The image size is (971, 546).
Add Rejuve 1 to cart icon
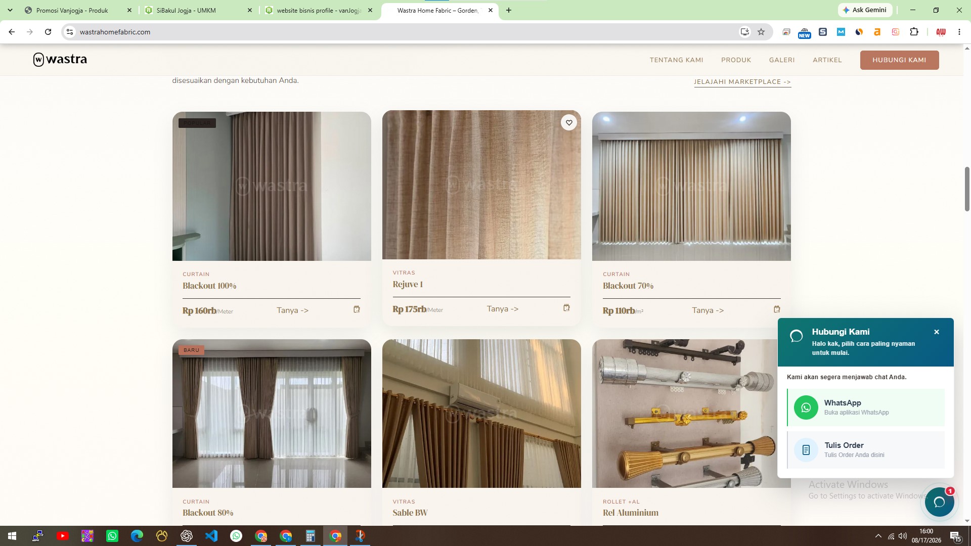(x=566, y=308)
